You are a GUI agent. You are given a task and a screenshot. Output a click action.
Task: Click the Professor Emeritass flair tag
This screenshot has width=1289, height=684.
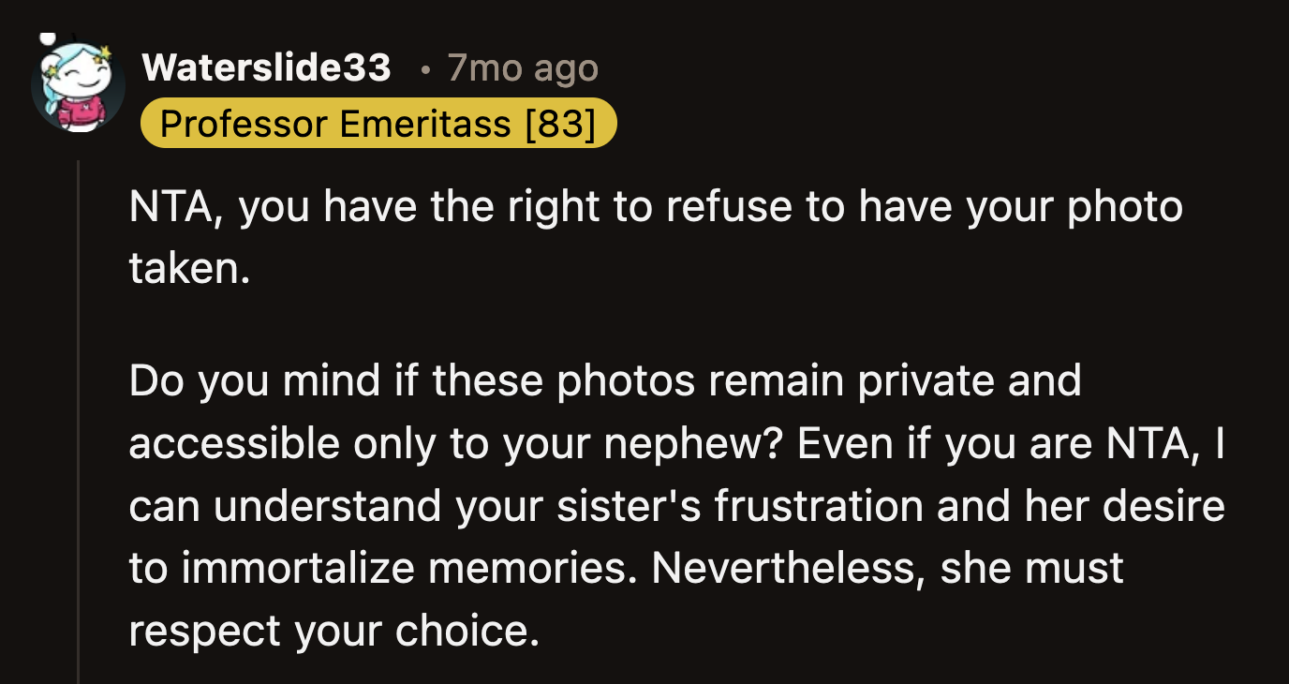378,123
